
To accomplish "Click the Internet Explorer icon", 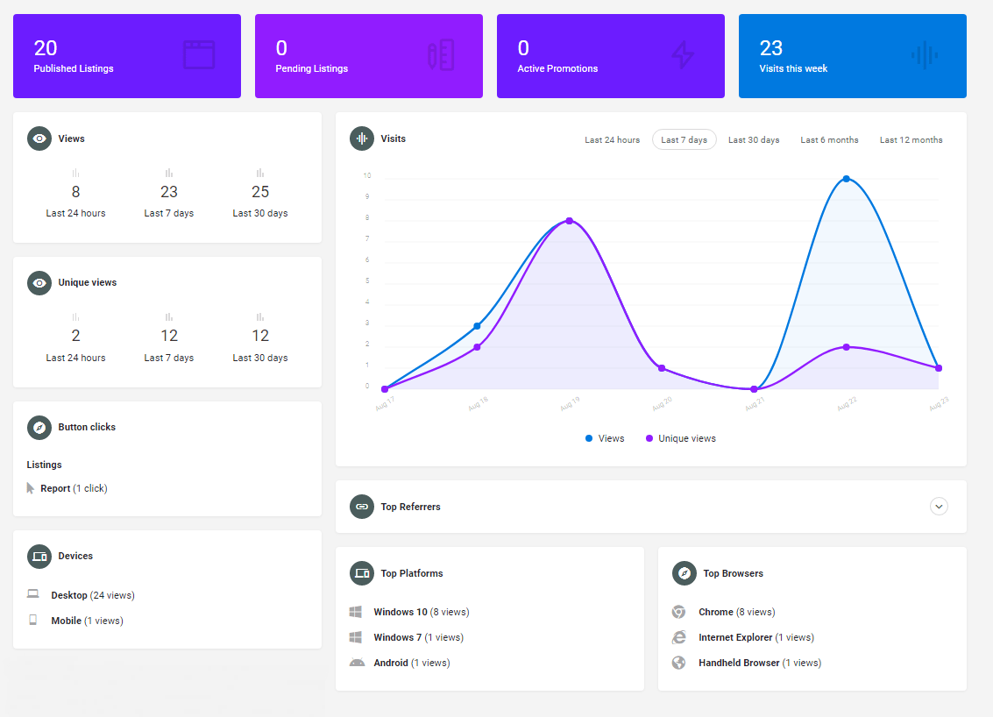I will point(679,637).
